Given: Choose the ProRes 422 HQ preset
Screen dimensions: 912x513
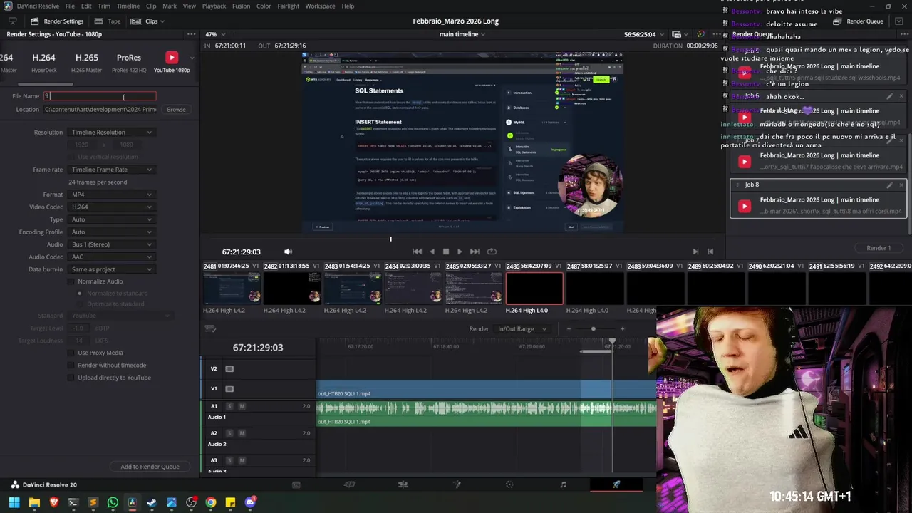Looking at the screenshot, I should tap(129, 61).
